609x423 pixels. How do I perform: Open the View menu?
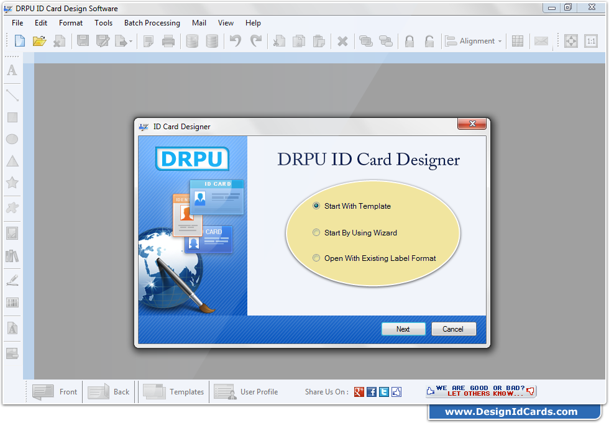[226, 23]
